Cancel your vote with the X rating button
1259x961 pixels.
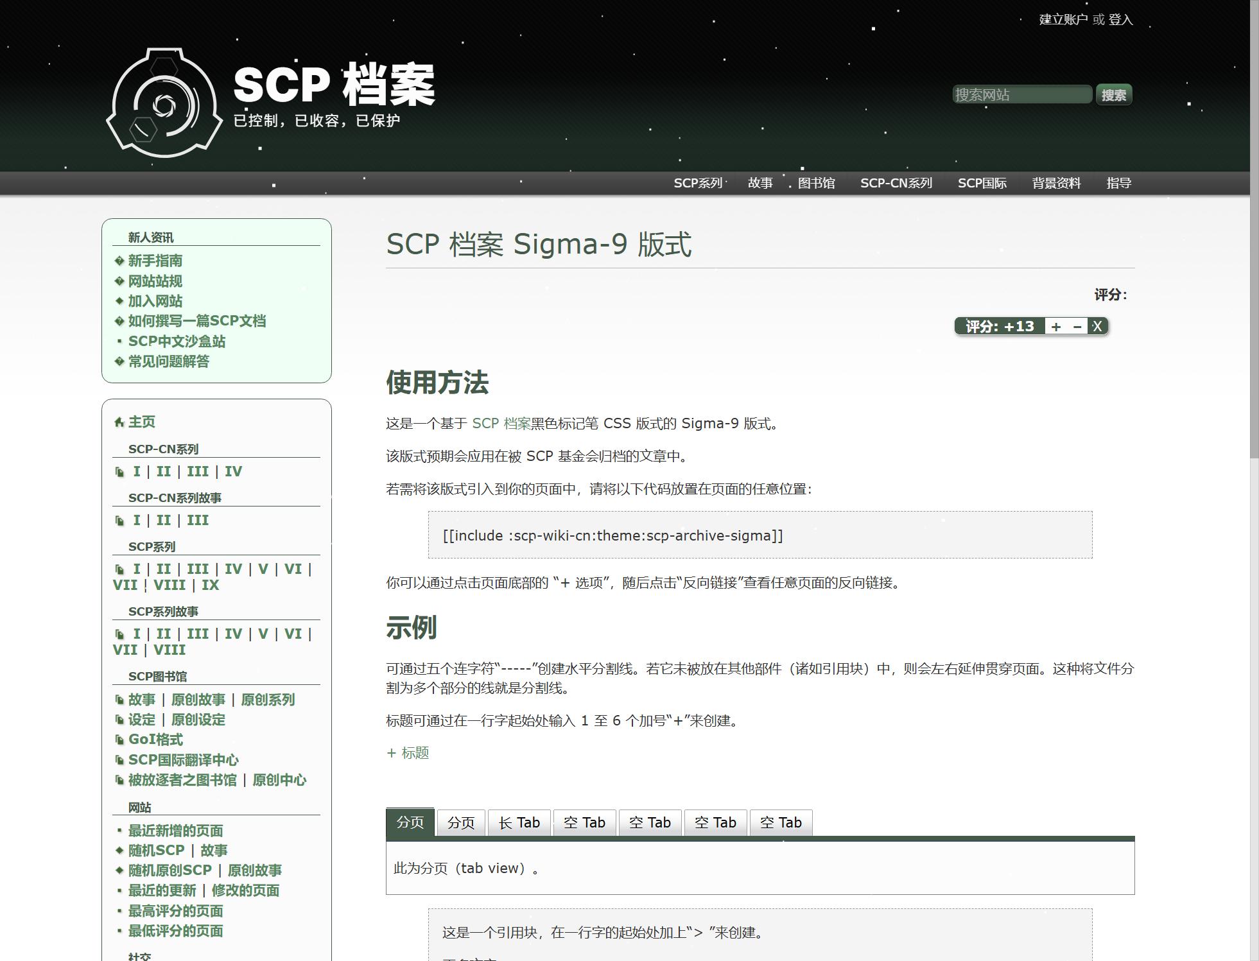(1098, 326)
